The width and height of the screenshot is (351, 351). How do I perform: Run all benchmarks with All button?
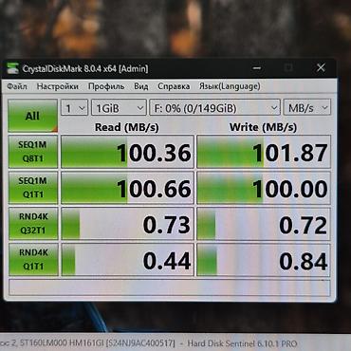[32, 116]
